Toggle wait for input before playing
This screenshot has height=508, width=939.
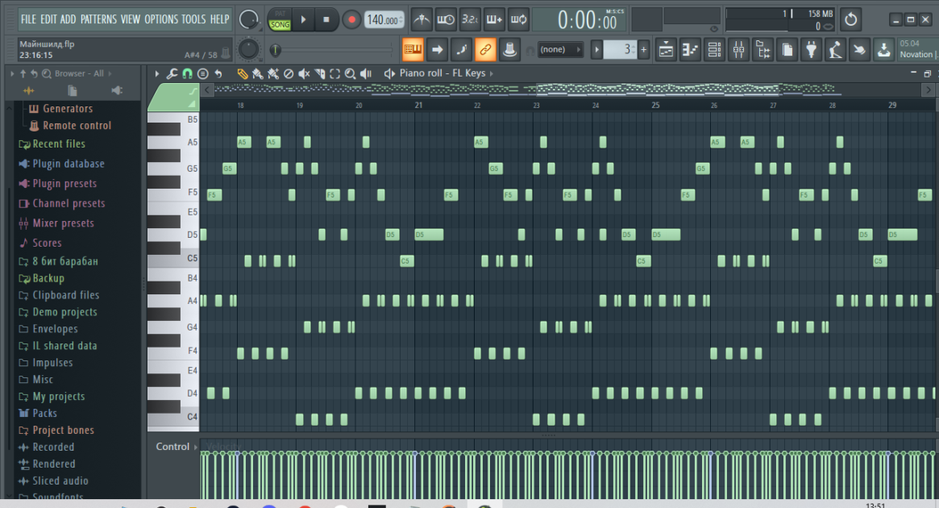tap(446, 20)
